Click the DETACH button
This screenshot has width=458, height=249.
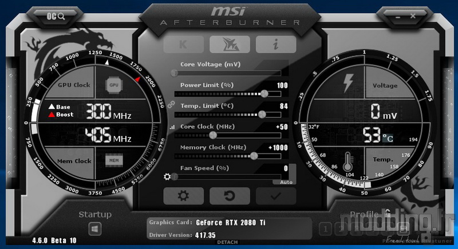pyautogui.click(x=227, y=242)
